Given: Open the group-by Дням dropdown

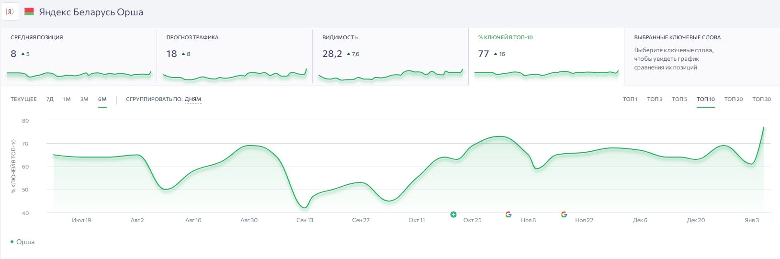Looking at the screenshot, I should pyautogui.click(x=193, y=99).
